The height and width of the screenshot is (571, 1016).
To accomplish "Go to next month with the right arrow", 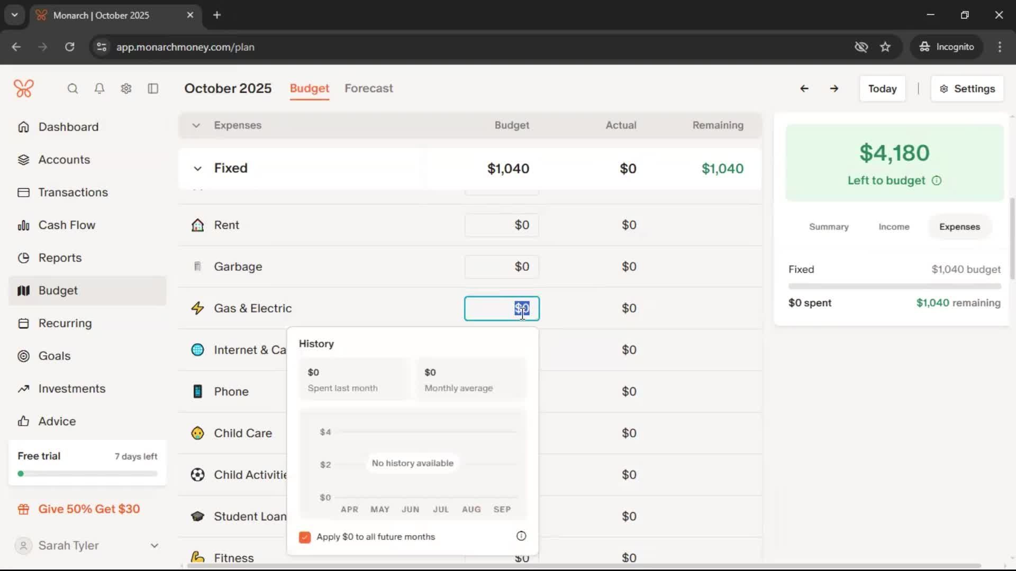I will [834, 88].
